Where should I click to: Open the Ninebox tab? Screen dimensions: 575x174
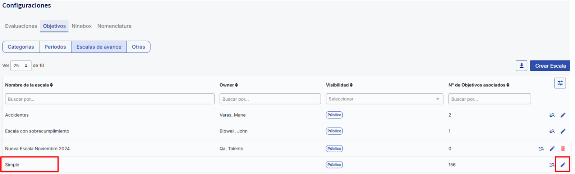[82, 26]
